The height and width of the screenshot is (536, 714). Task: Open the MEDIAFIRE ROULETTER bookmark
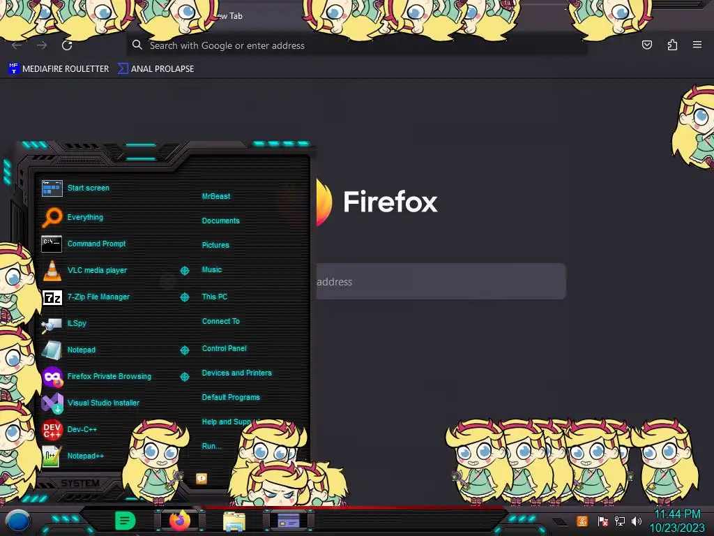point(59,69)
